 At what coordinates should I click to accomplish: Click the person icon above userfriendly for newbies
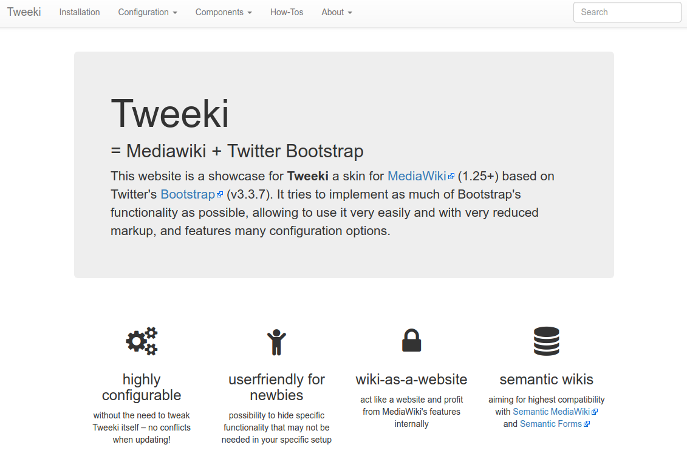[x=276, y=342]
